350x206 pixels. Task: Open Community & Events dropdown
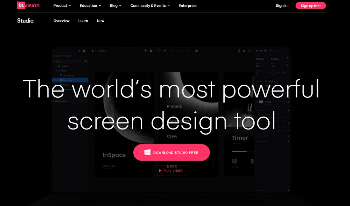coord(150,6)
